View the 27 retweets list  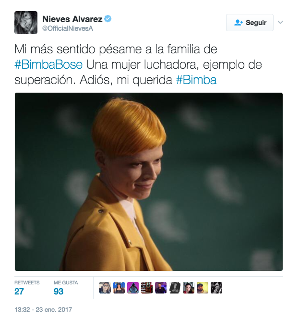tap(27, 288)
